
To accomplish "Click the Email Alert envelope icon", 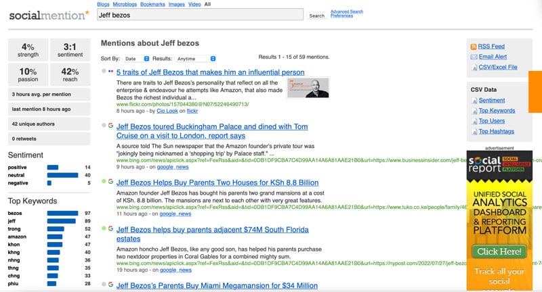I will (x=474, y=57).
